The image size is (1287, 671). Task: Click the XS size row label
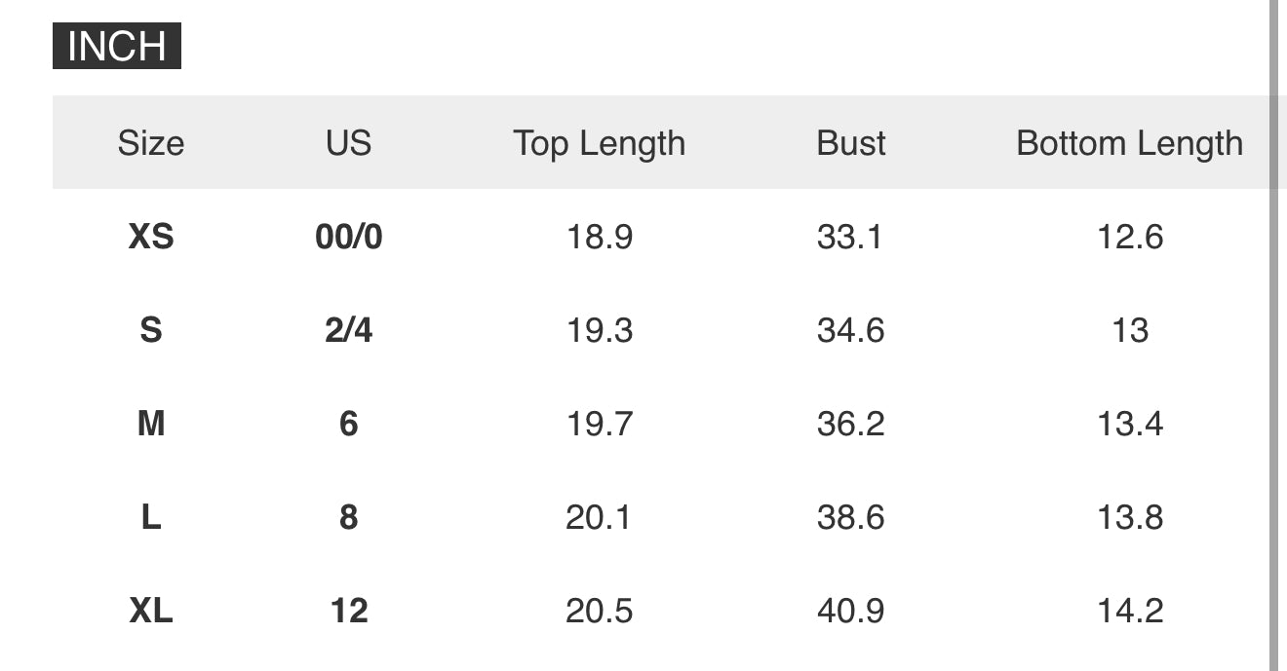pyautogui.click(x=151, y=237)
